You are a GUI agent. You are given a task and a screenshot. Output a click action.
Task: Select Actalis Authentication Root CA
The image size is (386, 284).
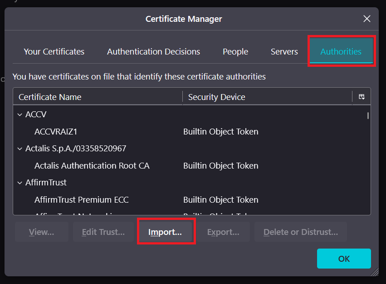point(92,166)
